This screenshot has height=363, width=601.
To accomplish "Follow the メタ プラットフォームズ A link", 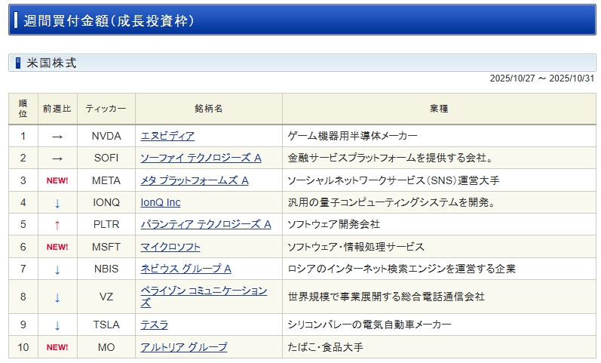I will pyautogui.click(x=195, y=180).
